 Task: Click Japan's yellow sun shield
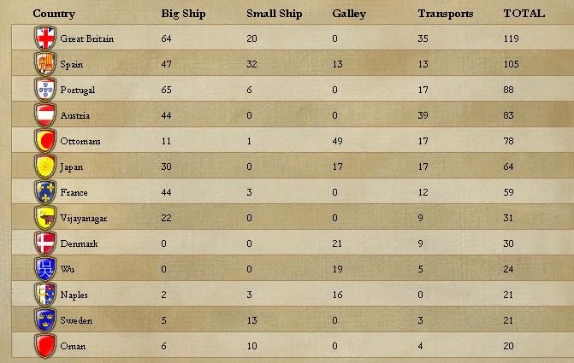click(x=45, y=167)
